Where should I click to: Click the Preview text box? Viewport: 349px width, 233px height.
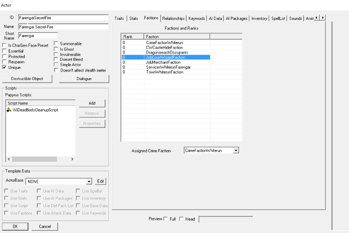point(226,220)
